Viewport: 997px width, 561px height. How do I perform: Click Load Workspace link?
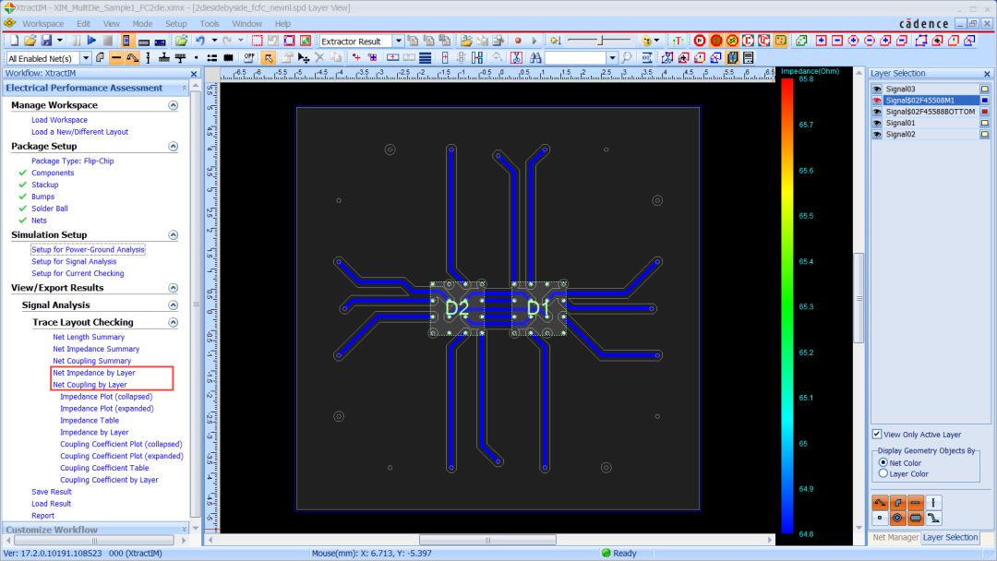(x=60, y=119)
